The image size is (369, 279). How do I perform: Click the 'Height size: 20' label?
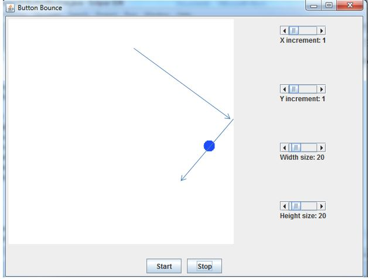[x=303, y=216]
